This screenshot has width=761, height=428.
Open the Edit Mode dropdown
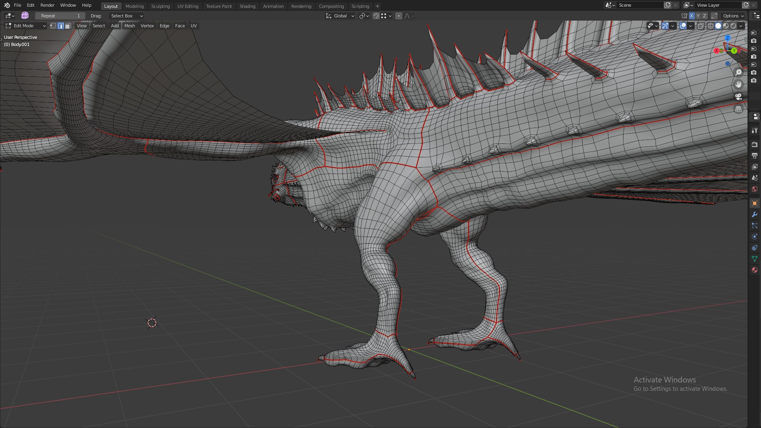(25, 26)
